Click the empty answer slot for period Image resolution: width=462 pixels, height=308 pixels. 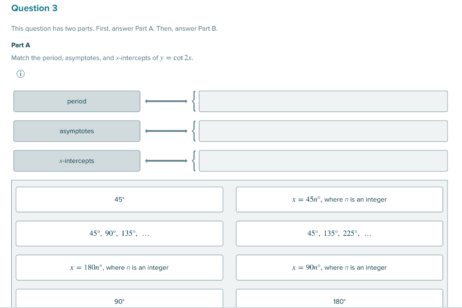(x=323, y=101)
